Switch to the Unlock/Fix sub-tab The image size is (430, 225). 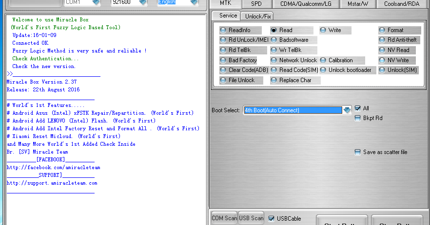[258, 17]
